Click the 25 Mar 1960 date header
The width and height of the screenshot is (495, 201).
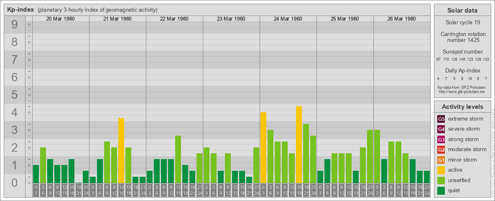(x=345, y=19)
